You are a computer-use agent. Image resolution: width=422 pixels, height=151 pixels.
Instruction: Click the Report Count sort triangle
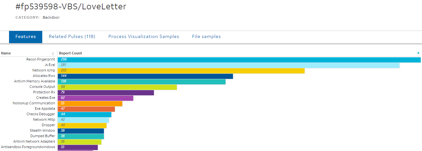[x=418, y=53]
